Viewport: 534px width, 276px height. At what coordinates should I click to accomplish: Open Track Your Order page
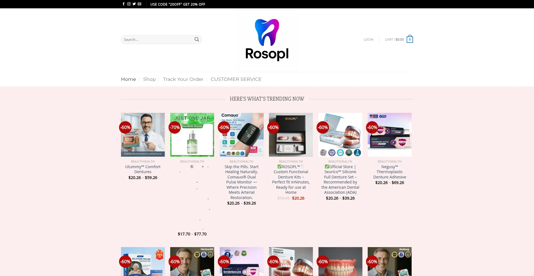pyautogui.click(x=183, y=79)
